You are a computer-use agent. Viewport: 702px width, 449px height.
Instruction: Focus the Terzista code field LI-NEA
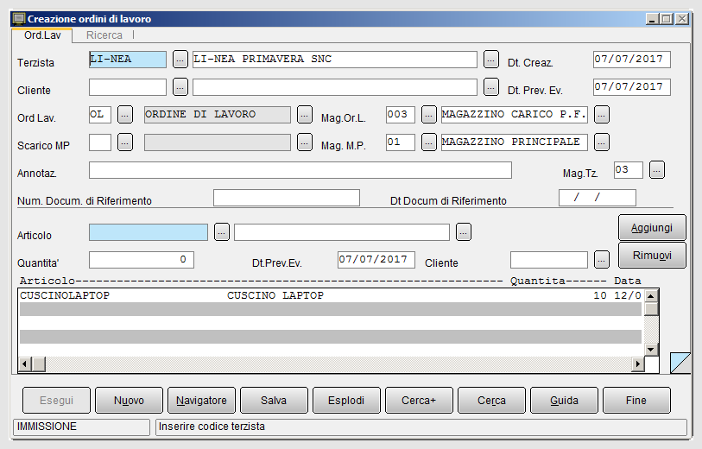coord(128,60)
